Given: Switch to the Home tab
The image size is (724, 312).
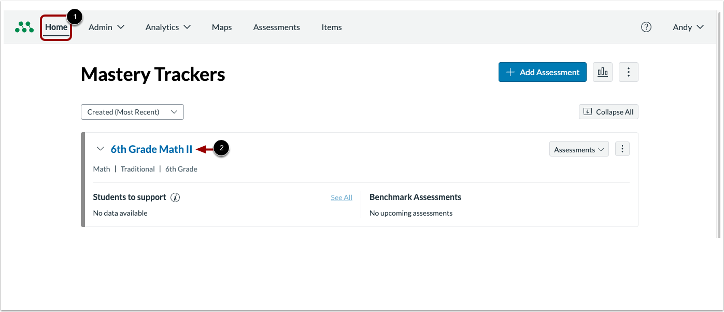Looking at the screenshot, I should tap(55, 27).
